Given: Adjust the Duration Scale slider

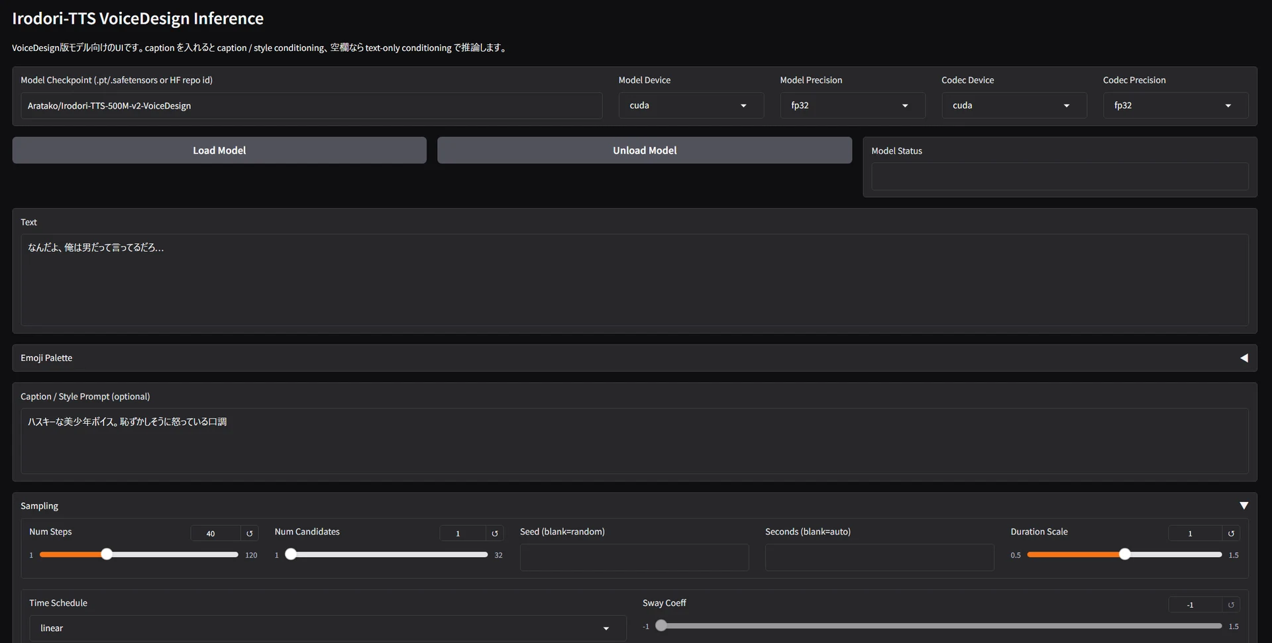Looking at the screenshot, I should click(1124, 555).
